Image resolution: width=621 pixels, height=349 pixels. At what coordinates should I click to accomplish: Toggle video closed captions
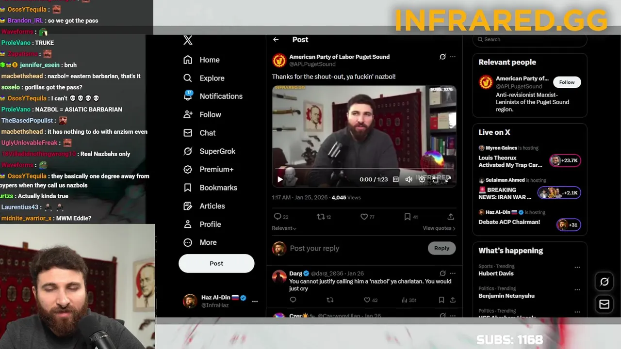395,179
